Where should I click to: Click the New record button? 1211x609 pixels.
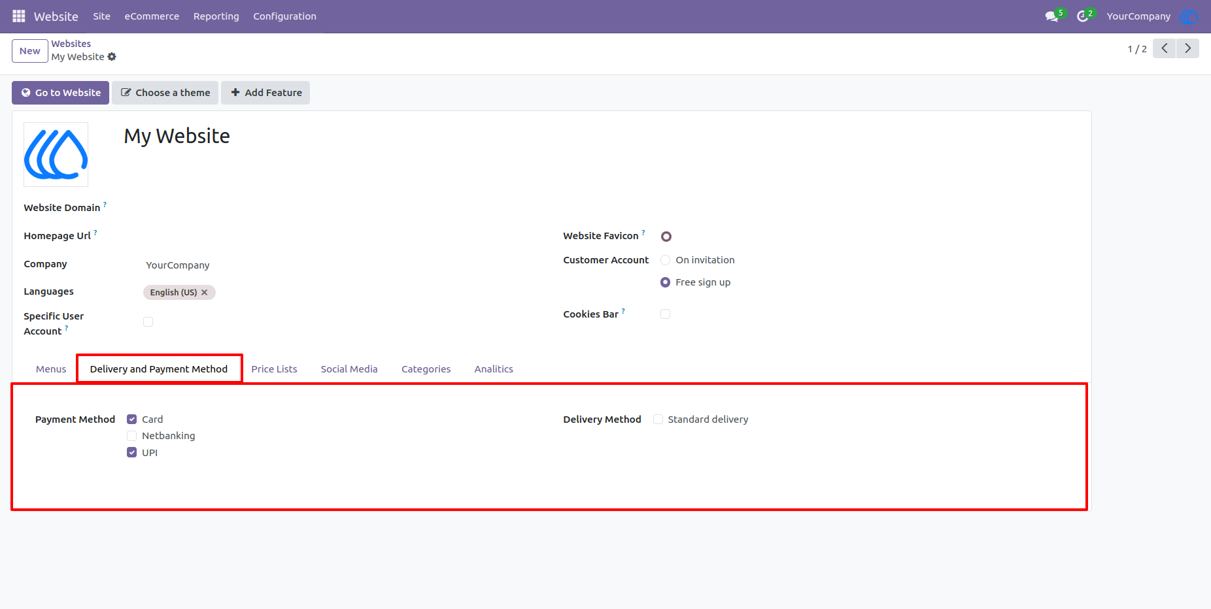pyautogui.click(x=30, y=51)
